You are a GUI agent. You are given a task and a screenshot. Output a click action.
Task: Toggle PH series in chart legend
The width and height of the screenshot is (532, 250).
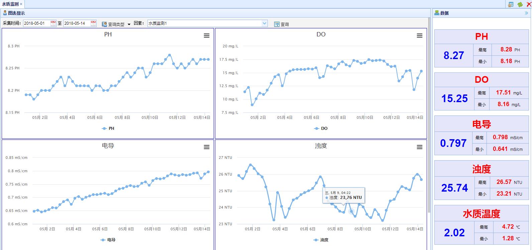pyautogui.click(x=108, y=129)
